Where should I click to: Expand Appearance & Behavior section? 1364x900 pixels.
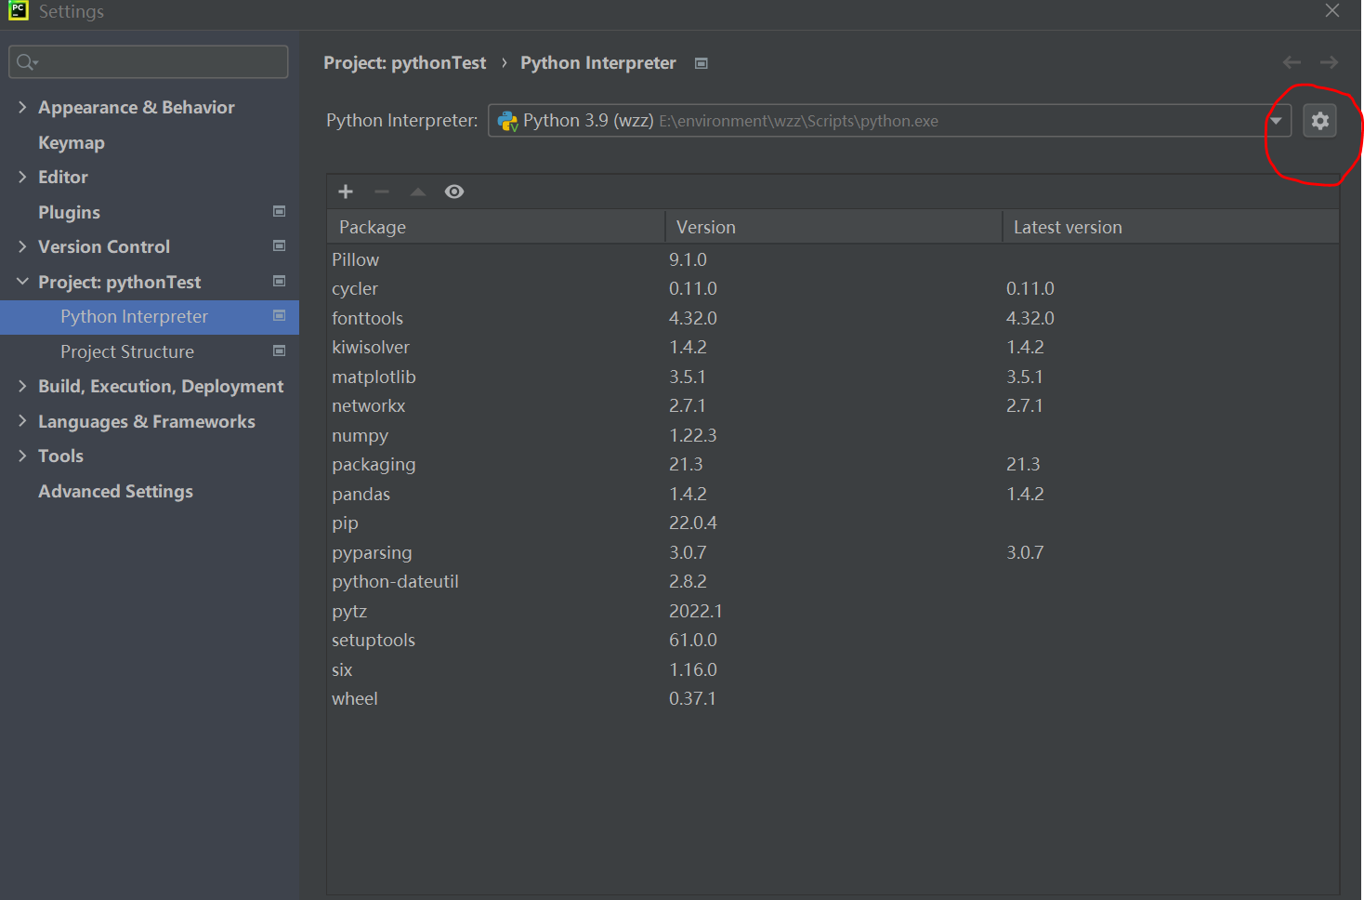22,107
